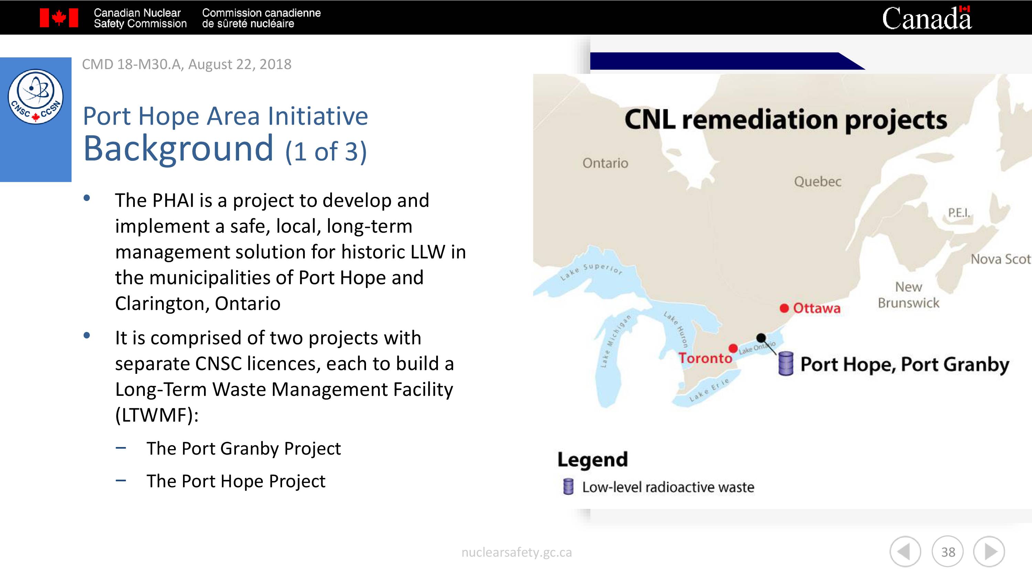Select the 'Port Hope, Port Granby' map label
Image resolution: width=1032 pixels, height=580 pixels.
[905, 365]
